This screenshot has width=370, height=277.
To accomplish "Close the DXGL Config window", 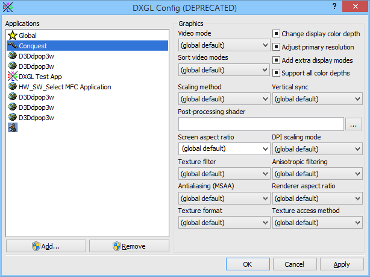I will [356, 7].
